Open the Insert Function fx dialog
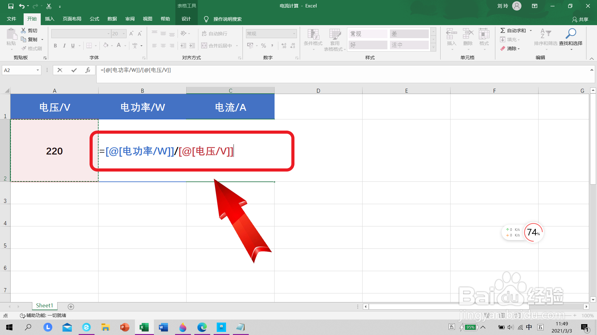The image size is (597, 335). click(x=88, y=70)
